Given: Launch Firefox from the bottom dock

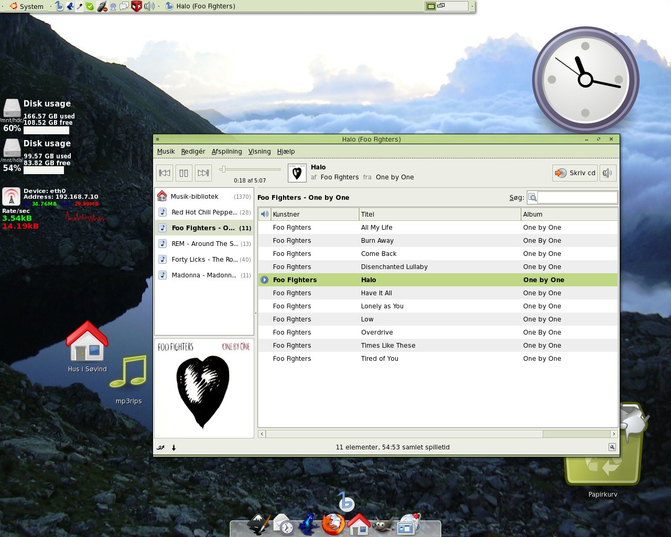Looking at the screenshot, I should point(333,524).
